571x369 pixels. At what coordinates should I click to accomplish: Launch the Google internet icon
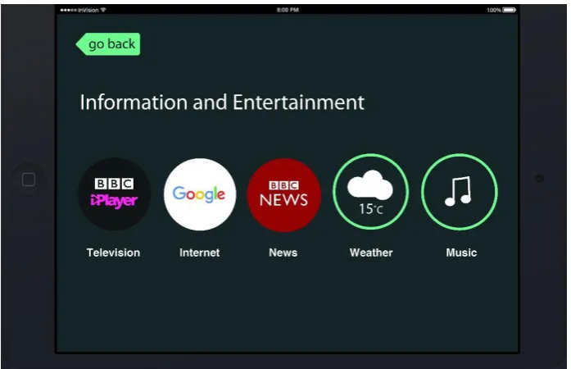[x=200, y=194]
